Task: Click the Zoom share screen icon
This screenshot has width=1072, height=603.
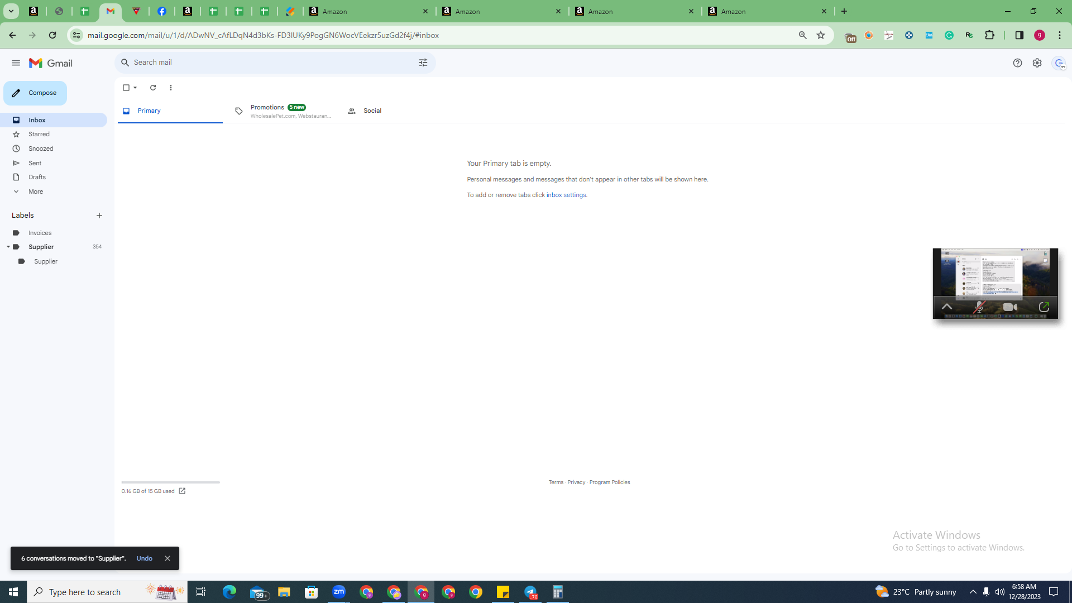Action: [1044, 308]
